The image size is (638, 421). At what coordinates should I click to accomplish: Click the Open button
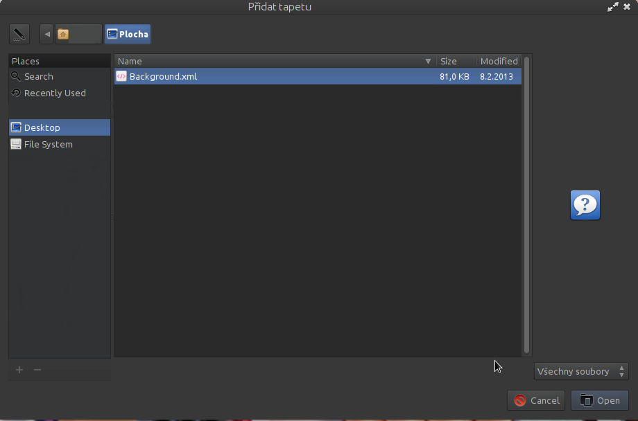point(600,401)
